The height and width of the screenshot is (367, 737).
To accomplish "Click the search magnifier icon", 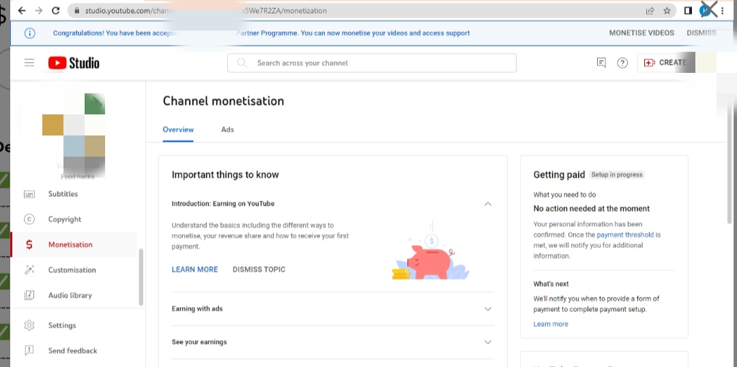I will (242, 63).
